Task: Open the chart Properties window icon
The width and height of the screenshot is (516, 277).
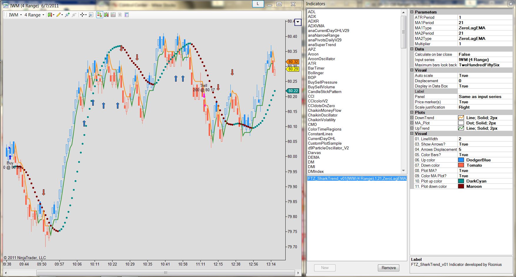Action: [x=127, y=15]
